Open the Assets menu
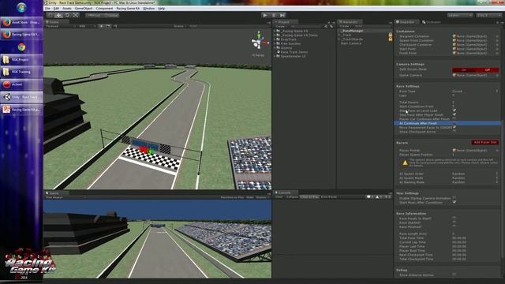Screen dimensions: 505x284 [x=66, y=9]
